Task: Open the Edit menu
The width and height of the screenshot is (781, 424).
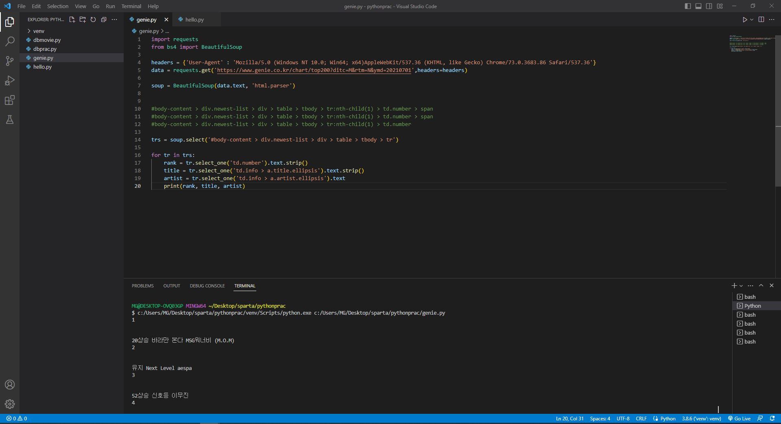Action: coord(36,6)
